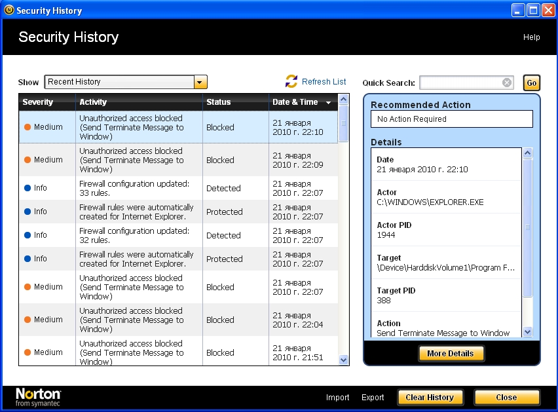Click blue Info dot for 32 rules entry
558x412 pixels.
coord(28,235)
